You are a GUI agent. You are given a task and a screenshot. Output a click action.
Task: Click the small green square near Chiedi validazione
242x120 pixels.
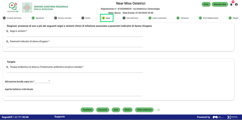[158, 110]
